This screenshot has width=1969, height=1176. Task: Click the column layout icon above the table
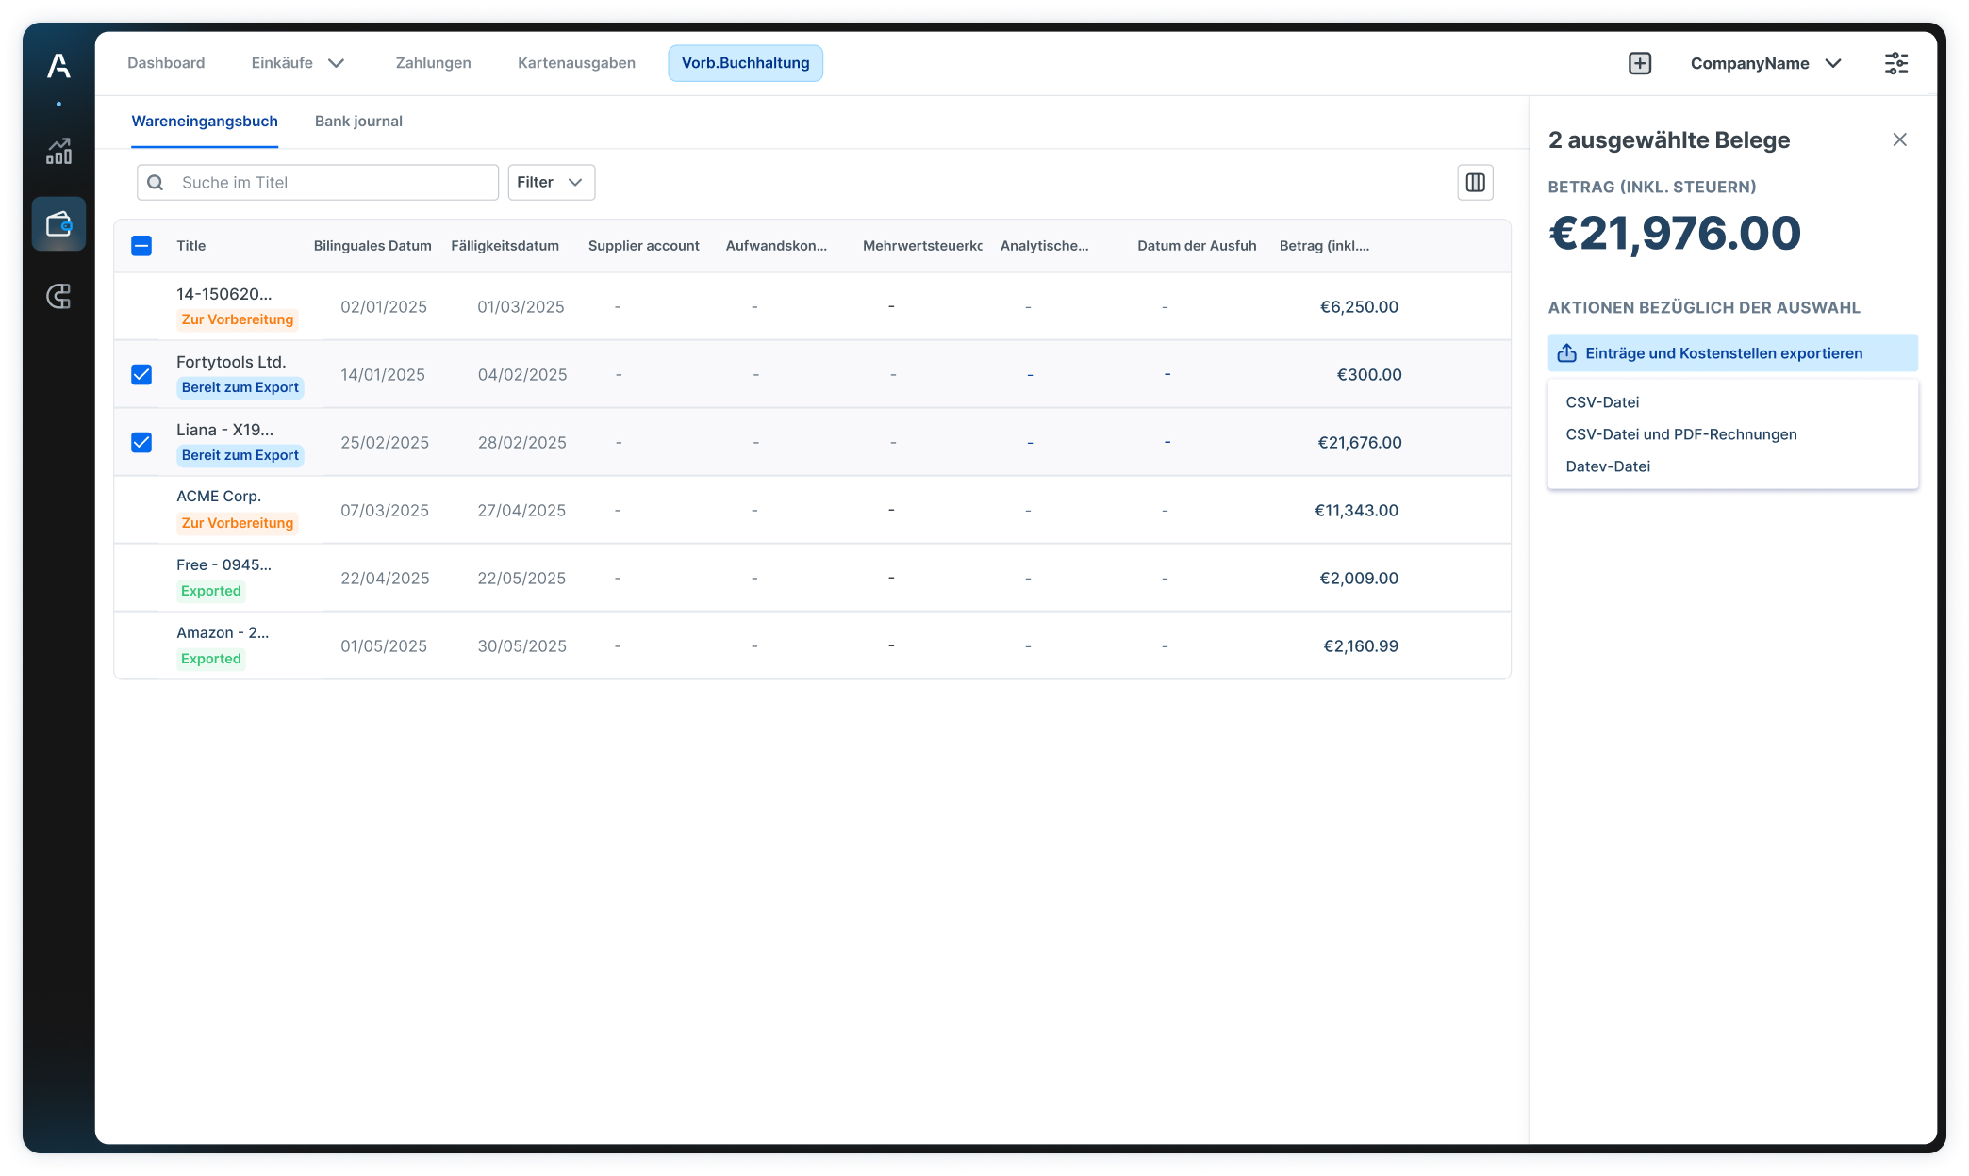click(1475, 182)
